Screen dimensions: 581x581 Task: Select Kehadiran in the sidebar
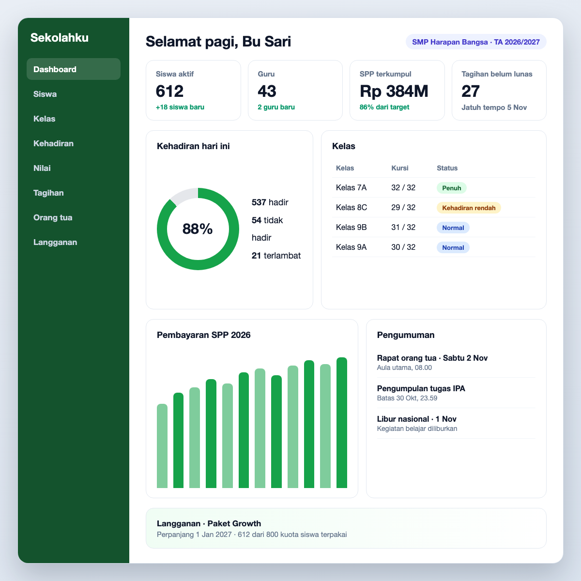pyautogui.click(x=74, y=143)
